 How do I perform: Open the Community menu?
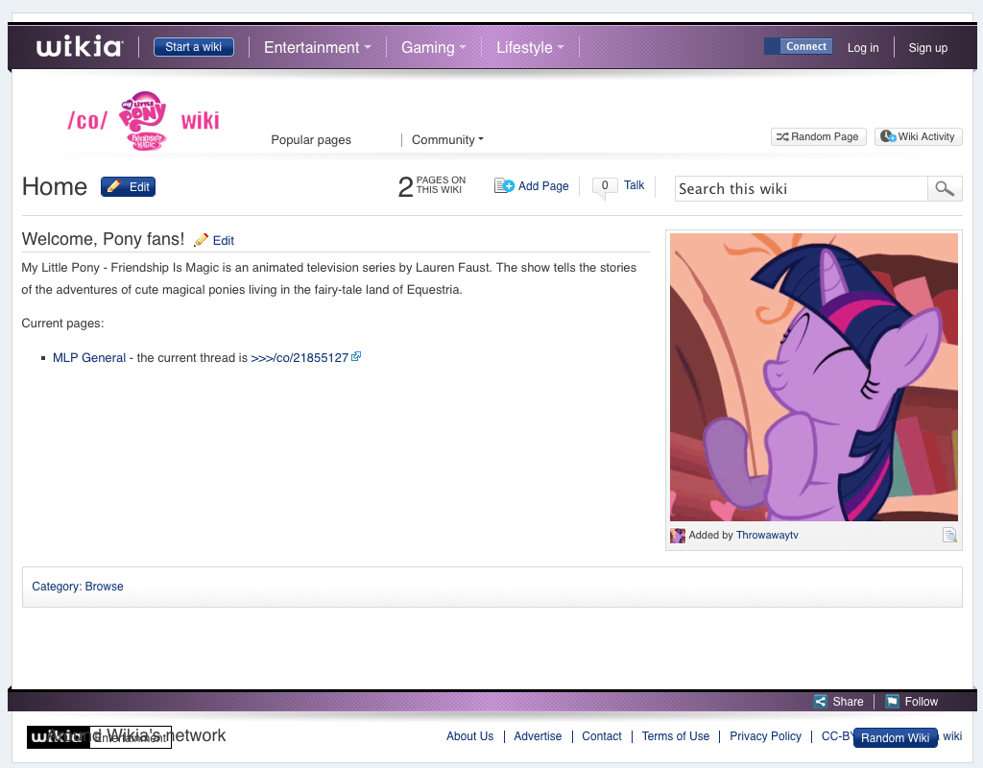tap(447, 139)
